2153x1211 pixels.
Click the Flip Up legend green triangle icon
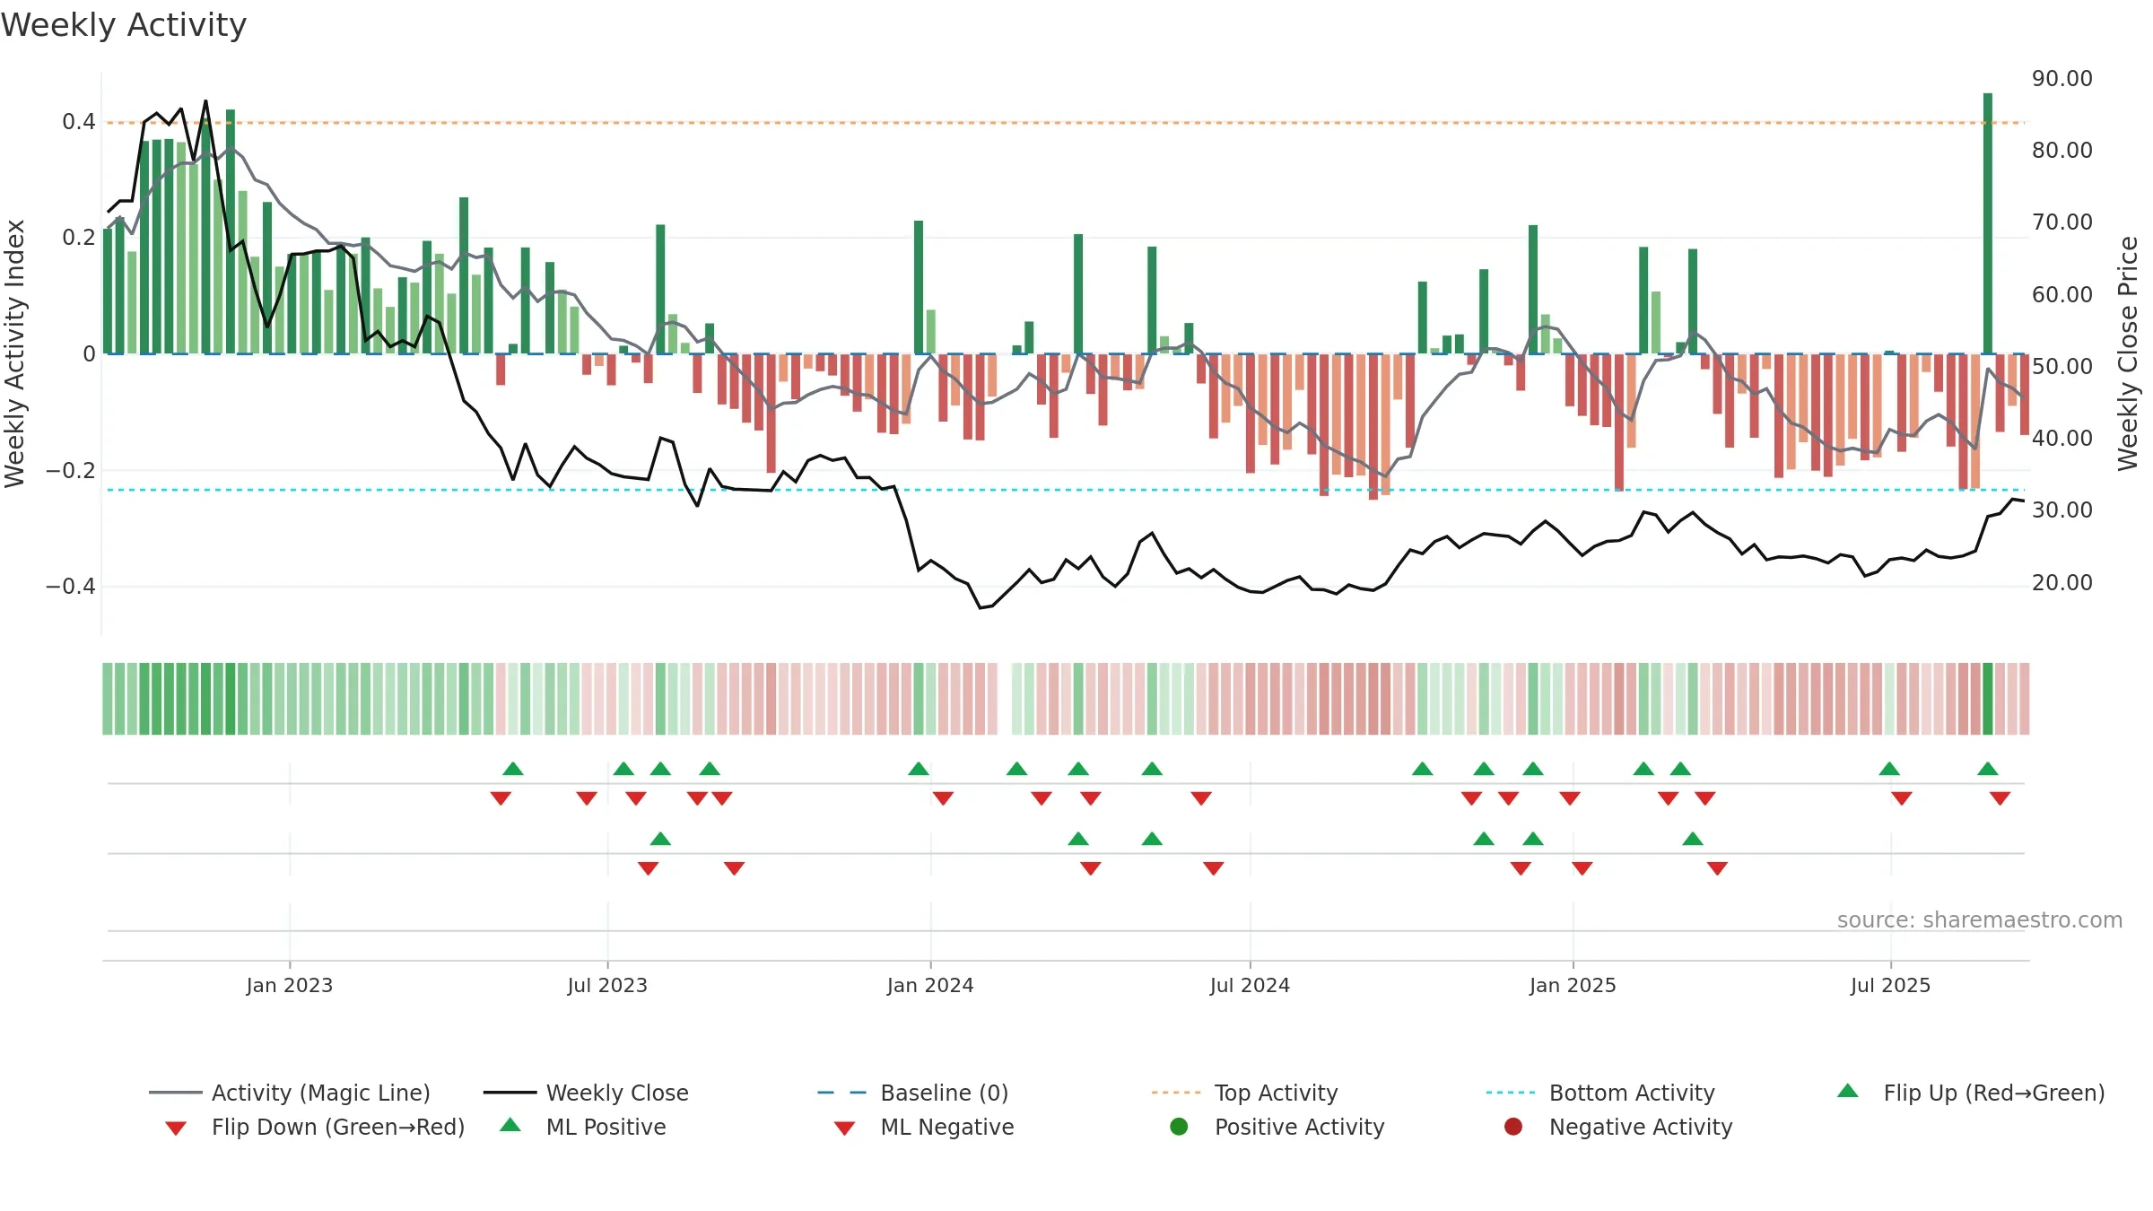coord(1848,1091)
